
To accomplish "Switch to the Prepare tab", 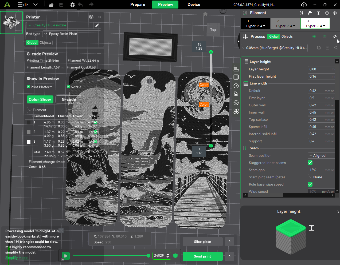I will 138,5.
